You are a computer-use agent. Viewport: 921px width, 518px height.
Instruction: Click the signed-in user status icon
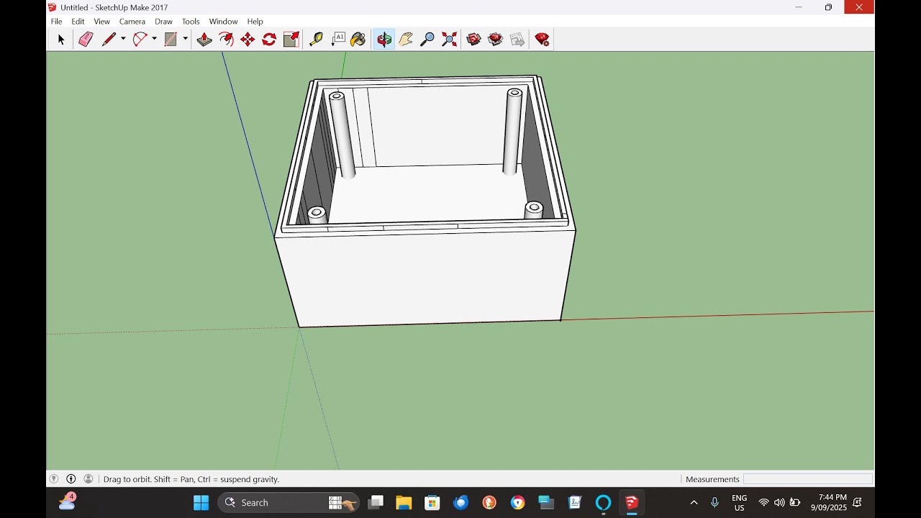click(x=89, y=479)
